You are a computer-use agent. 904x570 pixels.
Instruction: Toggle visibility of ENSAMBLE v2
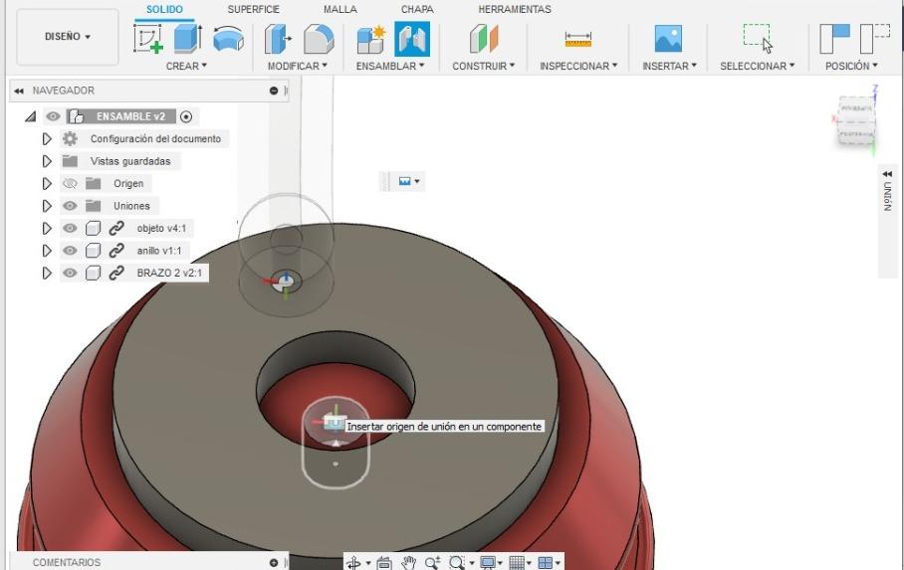point(53,116)
